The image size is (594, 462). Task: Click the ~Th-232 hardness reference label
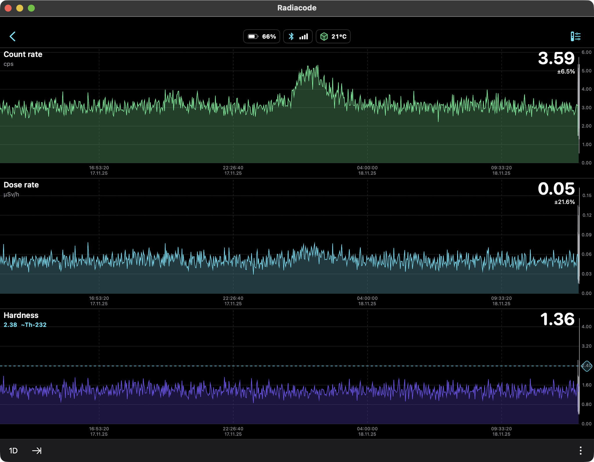[x=34, y=325]
